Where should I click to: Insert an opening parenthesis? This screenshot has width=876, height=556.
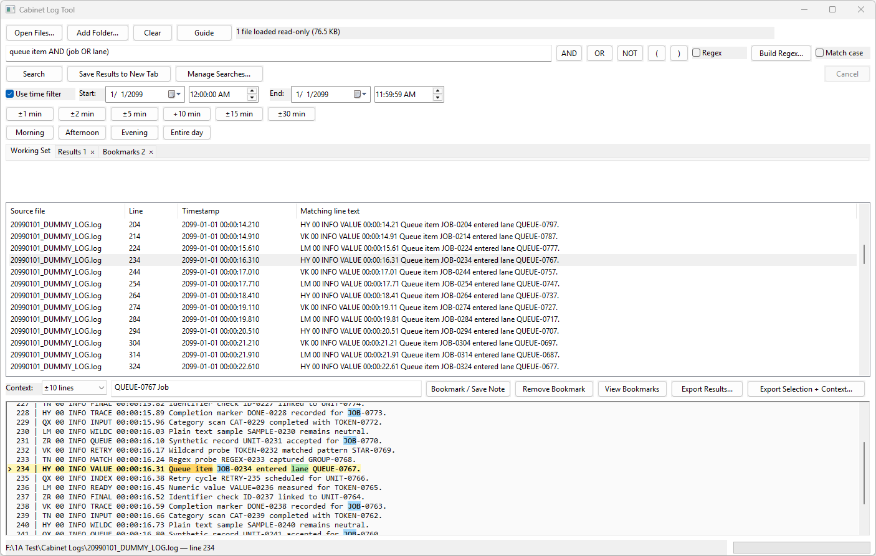pyautogui.click(x=657, y=54)
